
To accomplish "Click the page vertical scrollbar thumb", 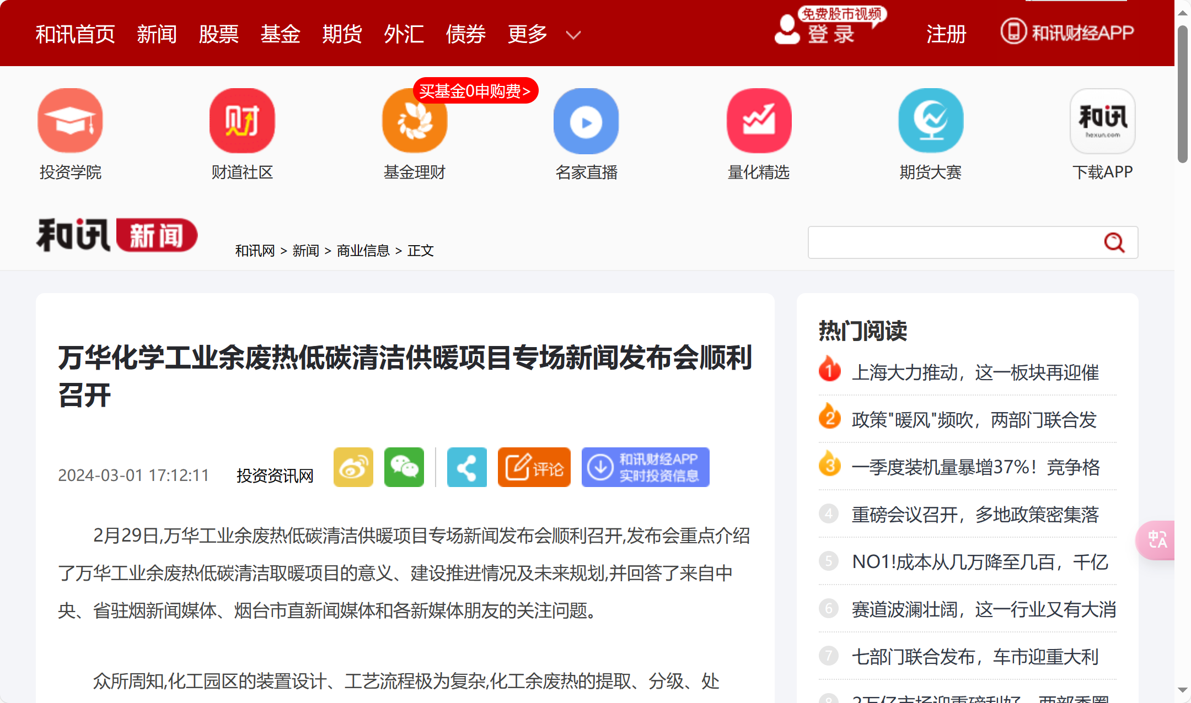I will pos(1182,94).
